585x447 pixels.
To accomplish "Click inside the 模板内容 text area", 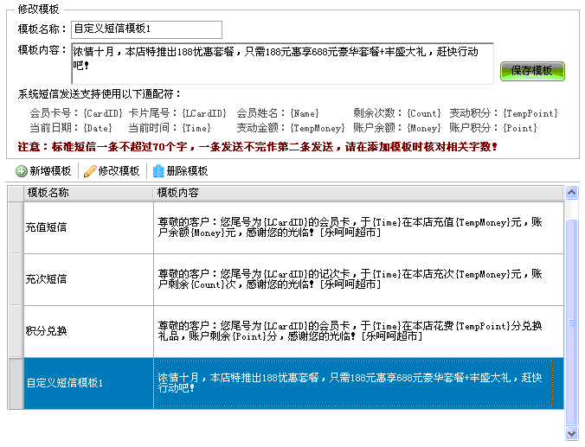I will coord(281,63).
